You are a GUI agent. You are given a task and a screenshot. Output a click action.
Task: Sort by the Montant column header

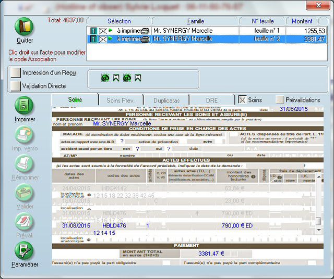coord(302,21)
